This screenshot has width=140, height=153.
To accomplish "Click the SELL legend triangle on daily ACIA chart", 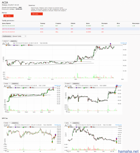I will (x=91, y=127).
